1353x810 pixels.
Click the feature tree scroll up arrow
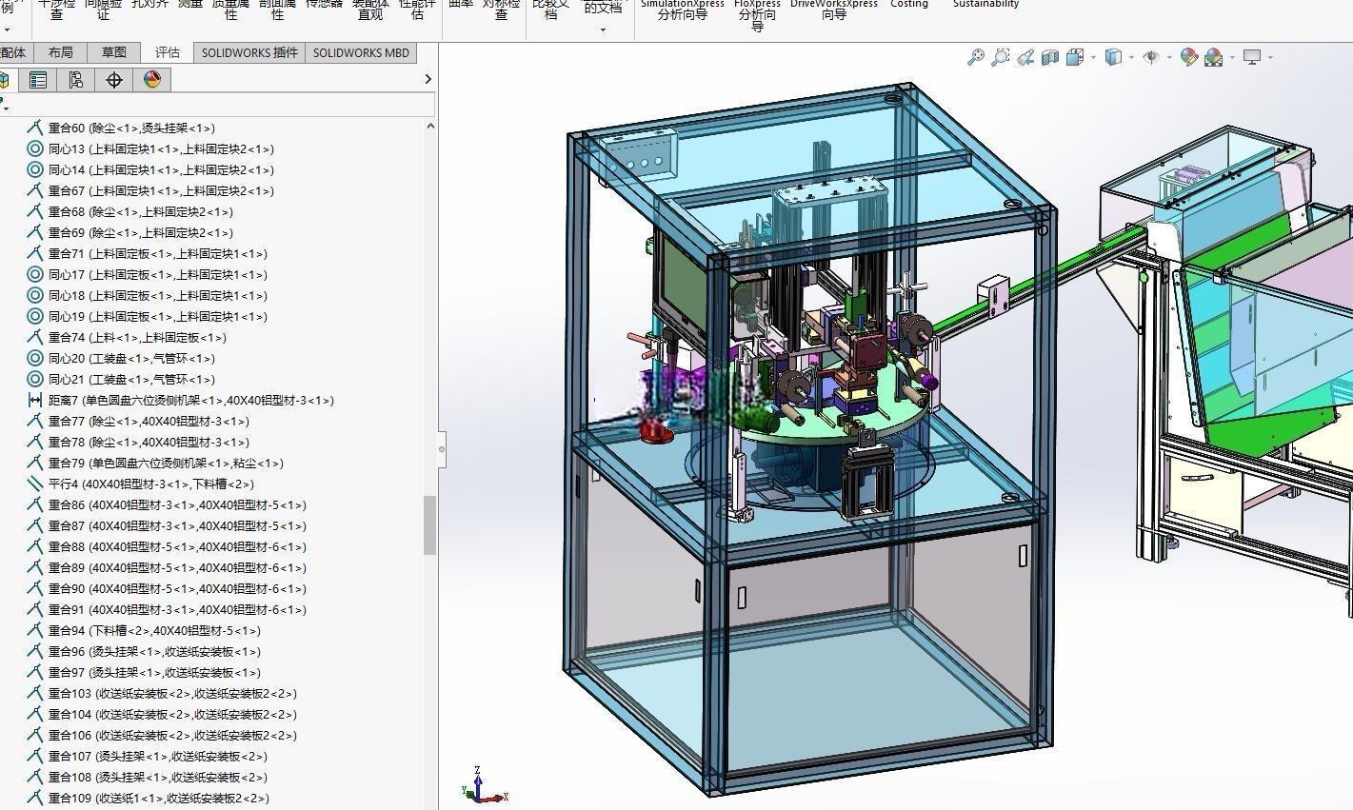[x=429, y=126]
